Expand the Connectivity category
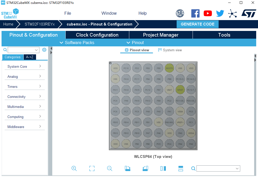 (24, 97)
